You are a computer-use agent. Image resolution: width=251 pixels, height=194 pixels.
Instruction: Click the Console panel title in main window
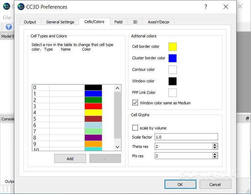[8, 119]
